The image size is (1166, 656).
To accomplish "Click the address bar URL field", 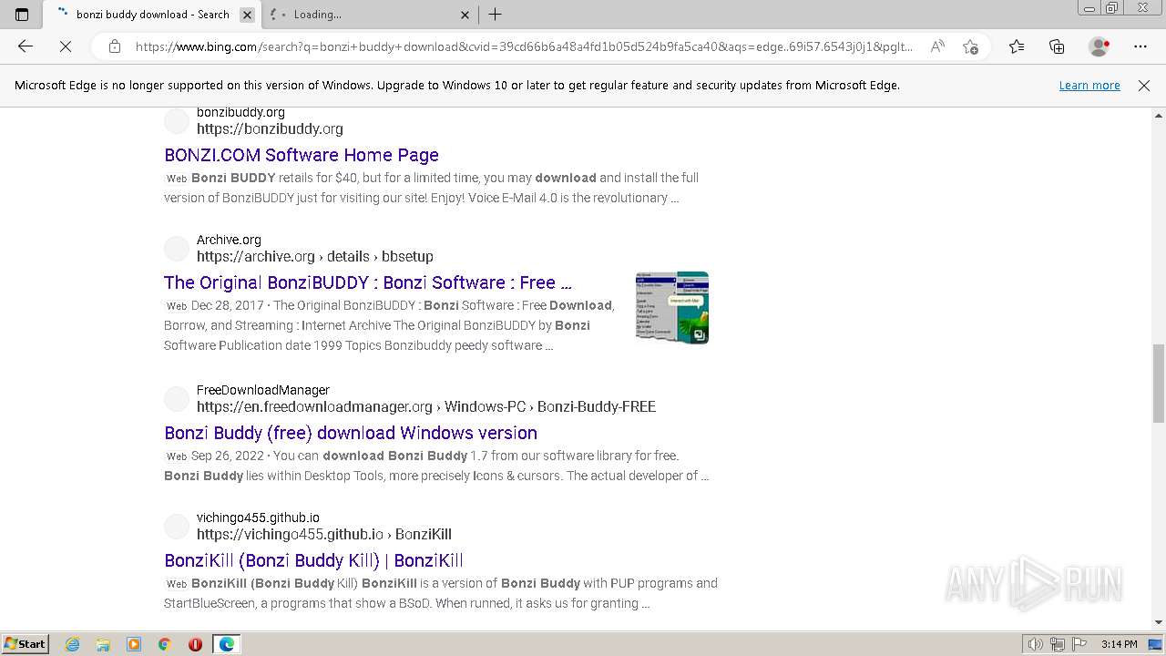I will [x=524, y=46].
